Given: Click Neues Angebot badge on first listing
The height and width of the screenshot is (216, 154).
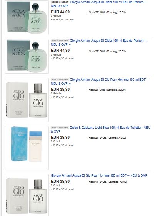Looking at the screenshot, I should 60,2.
